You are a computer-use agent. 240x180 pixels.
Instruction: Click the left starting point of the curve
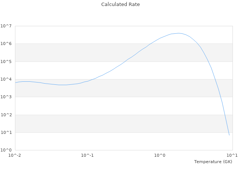[15, 82]
